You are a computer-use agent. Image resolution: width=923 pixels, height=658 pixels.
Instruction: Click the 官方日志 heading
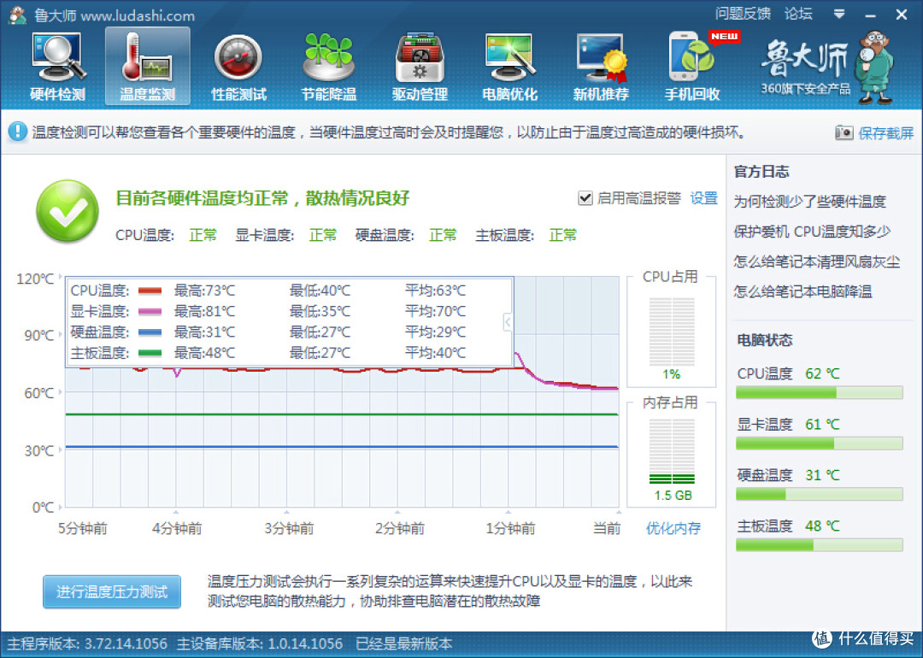point(761,172)
